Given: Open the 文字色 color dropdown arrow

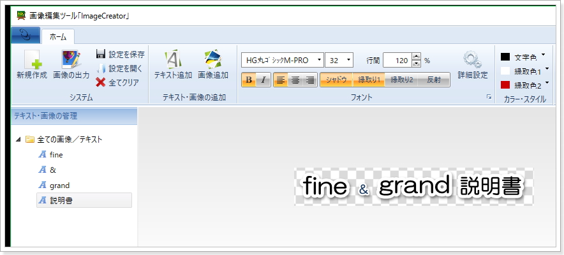Looking at the screenshot, I should pyautogui.click(x=543, y=55).
